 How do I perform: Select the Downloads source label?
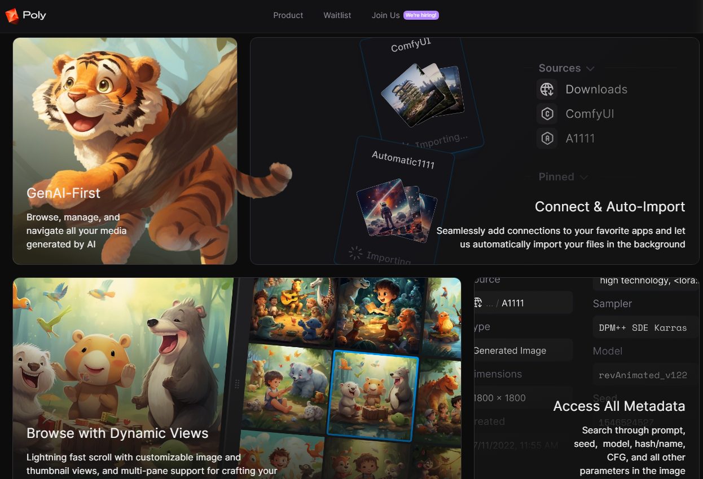(x=596, y=89)
